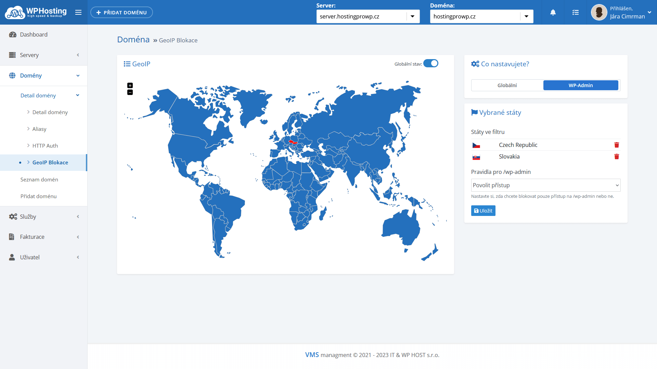Select the WP-Admin settings option
Screen dimensions: 657x369
(581, 85)
